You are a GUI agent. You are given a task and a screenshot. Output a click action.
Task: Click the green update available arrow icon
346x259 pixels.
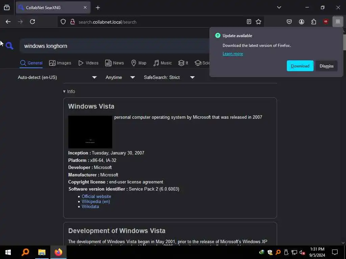click(218, 35)
